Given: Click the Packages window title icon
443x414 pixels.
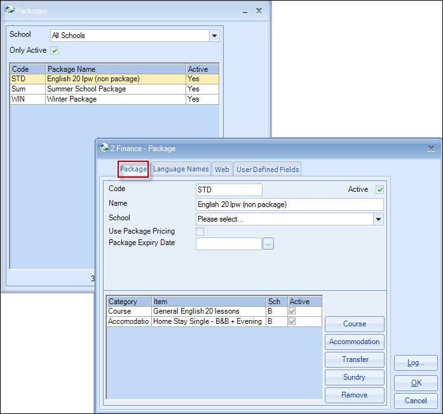Looking at the screenshot, I should [10, 10].
